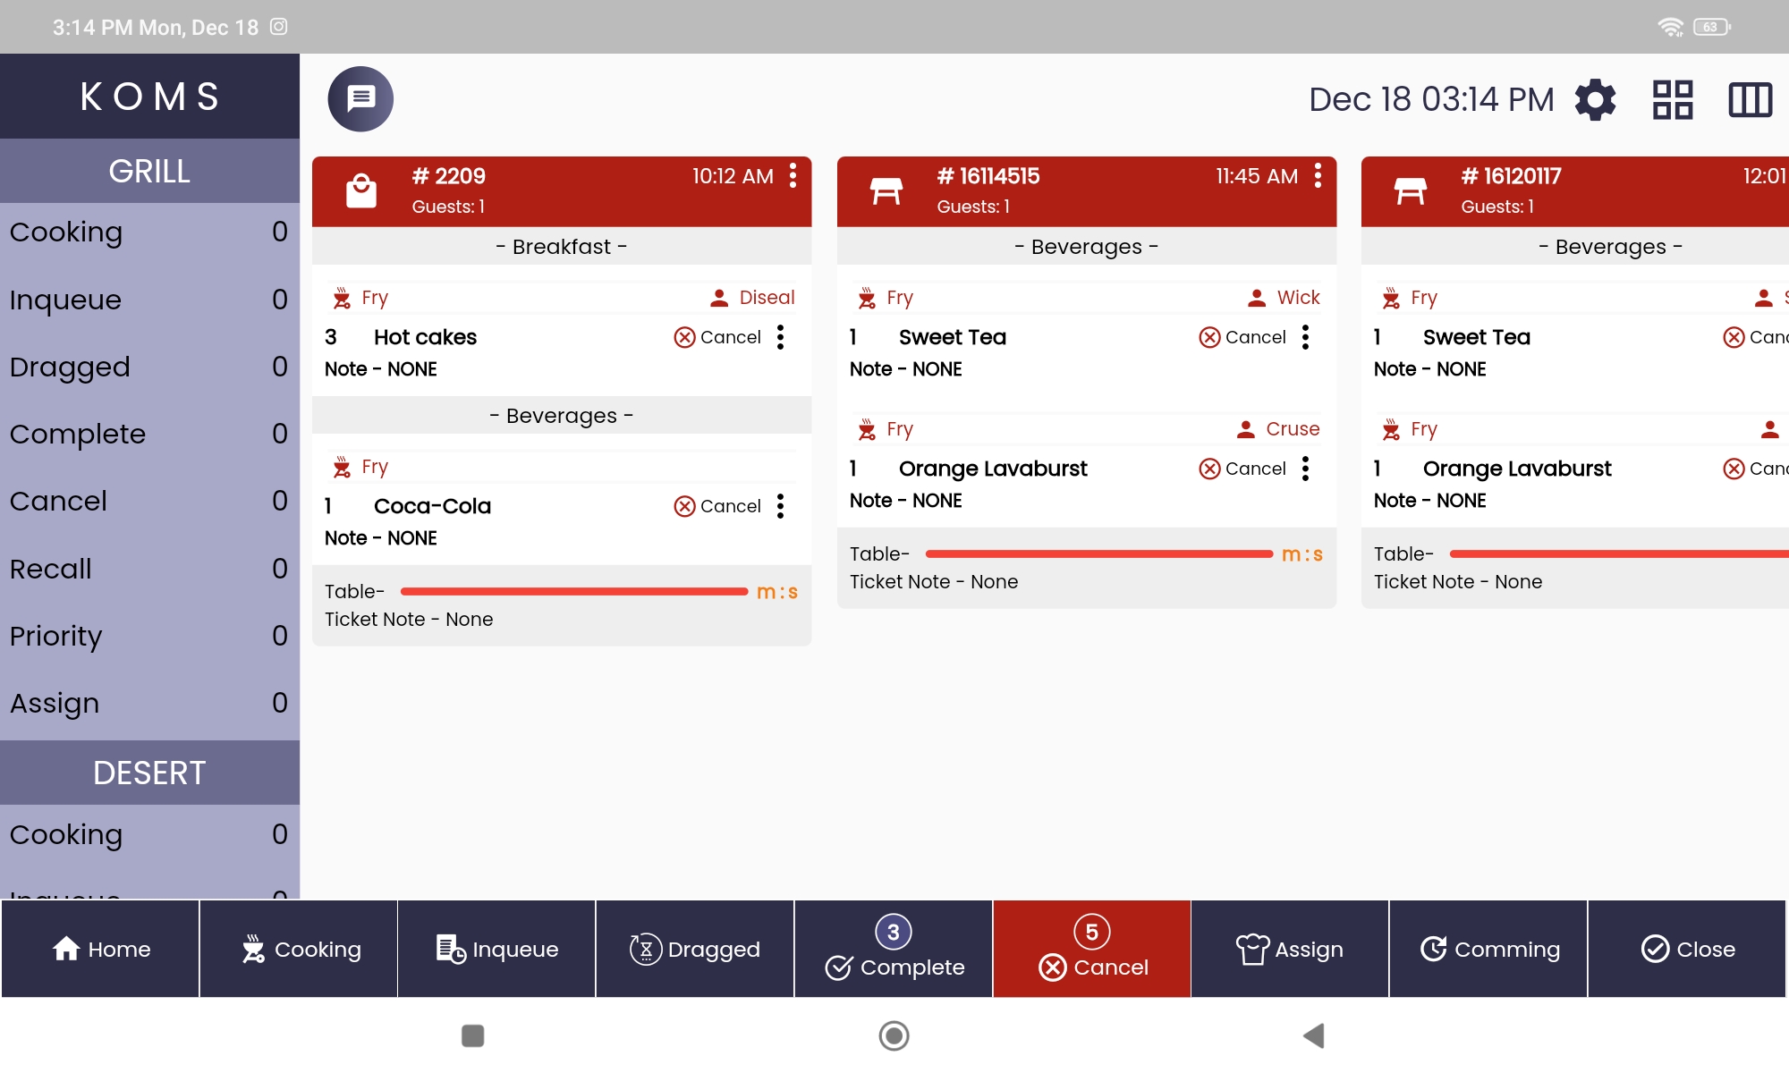This screenshot has width=1789, height=1073.
Task: Open options menu for ticket 2209
Action: pyautogui.click(x=793, y=176)
